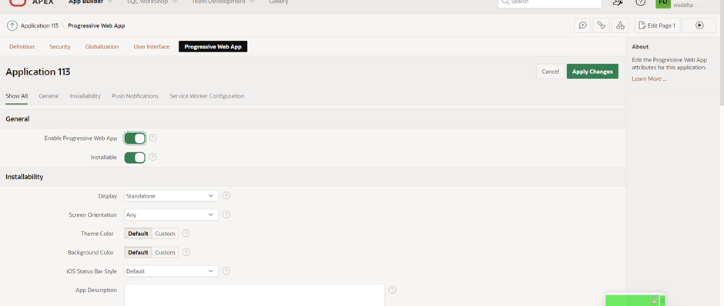
Task: Open help icon for iOS Status Bar Style
Action: [226, 271]
